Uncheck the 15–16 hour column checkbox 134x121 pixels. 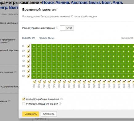[109, 82]
